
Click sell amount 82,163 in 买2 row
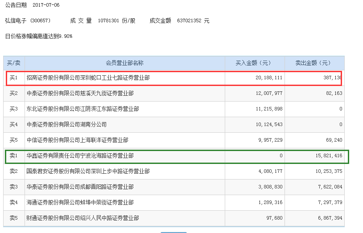point(334,93)
